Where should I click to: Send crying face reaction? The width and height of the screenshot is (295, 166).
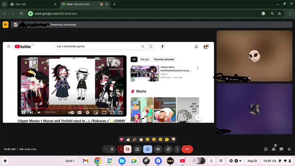tap(160, 139)
